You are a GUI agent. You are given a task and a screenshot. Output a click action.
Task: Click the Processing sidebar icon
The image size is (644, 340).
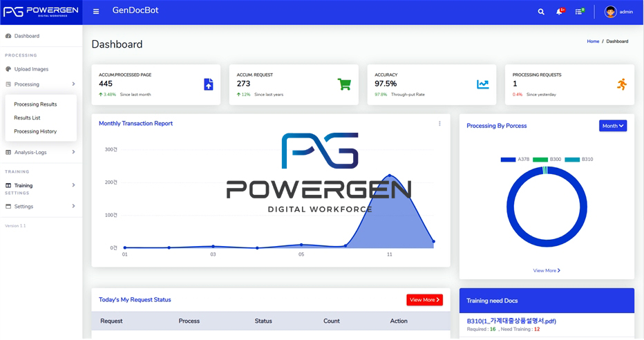(8, 84)
